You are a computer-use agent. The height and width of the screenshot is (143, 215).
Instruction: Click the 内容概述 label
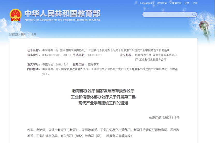click(34, 69)
